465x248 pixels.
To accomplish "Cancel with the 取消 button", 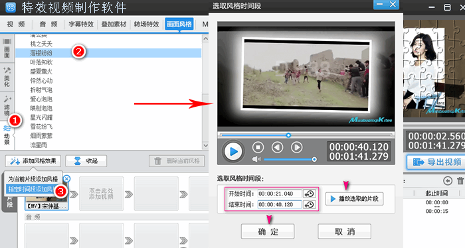I will point(344,231).
